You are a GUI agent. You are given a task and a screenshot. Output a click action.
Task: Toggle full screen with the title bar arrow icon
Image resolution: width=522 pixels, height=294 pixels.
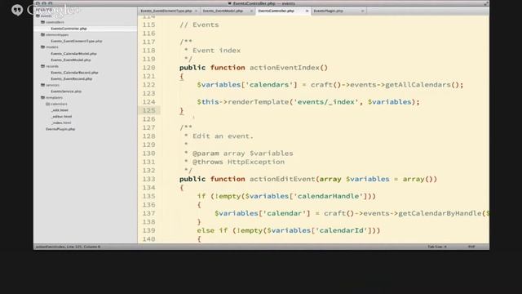(x=486, y=3)
